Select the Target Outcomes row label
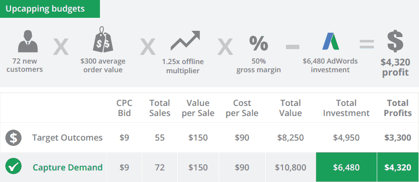The image size is (419, 182). click(x=67, y=138)
